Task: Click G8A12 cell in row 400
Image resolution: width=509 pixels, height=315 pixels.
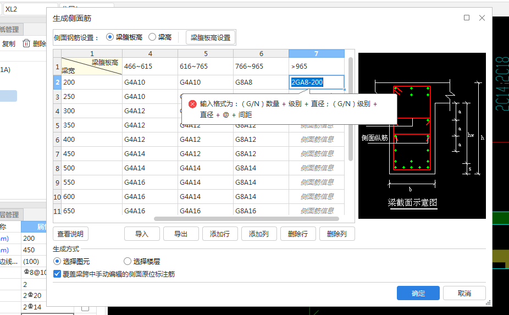Action: [261, 139]
